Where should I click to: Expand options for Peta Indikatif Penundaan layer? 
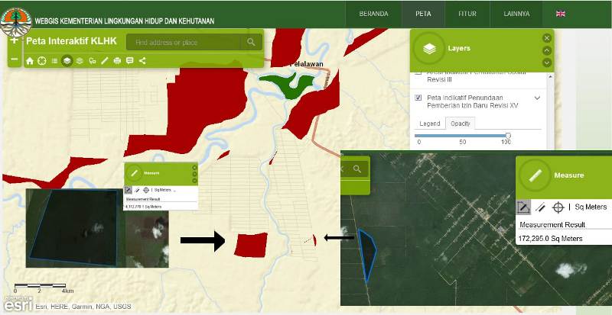[538, 98]
